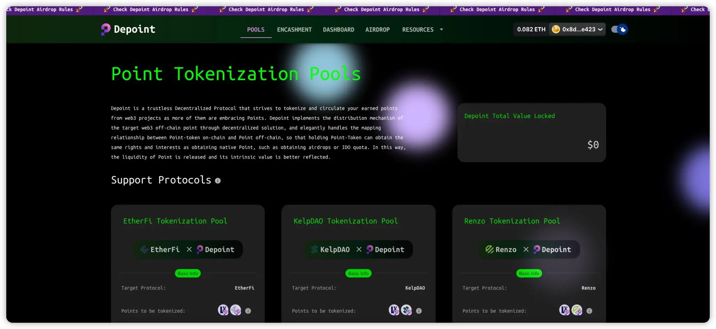Switch to the POOLS tab

pyautogui.click(x=256, y=30)
